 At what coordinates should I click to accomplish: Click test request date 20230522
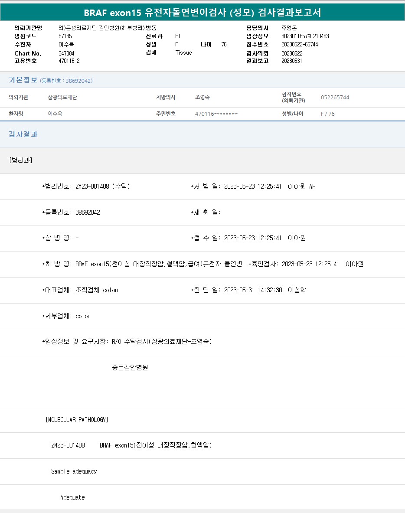point(292,53)
